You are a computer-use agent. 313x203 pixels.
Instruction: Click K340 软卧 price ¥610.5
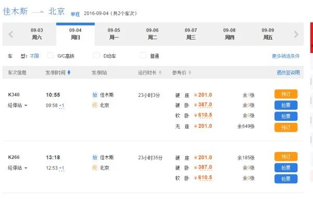point(203,115)
